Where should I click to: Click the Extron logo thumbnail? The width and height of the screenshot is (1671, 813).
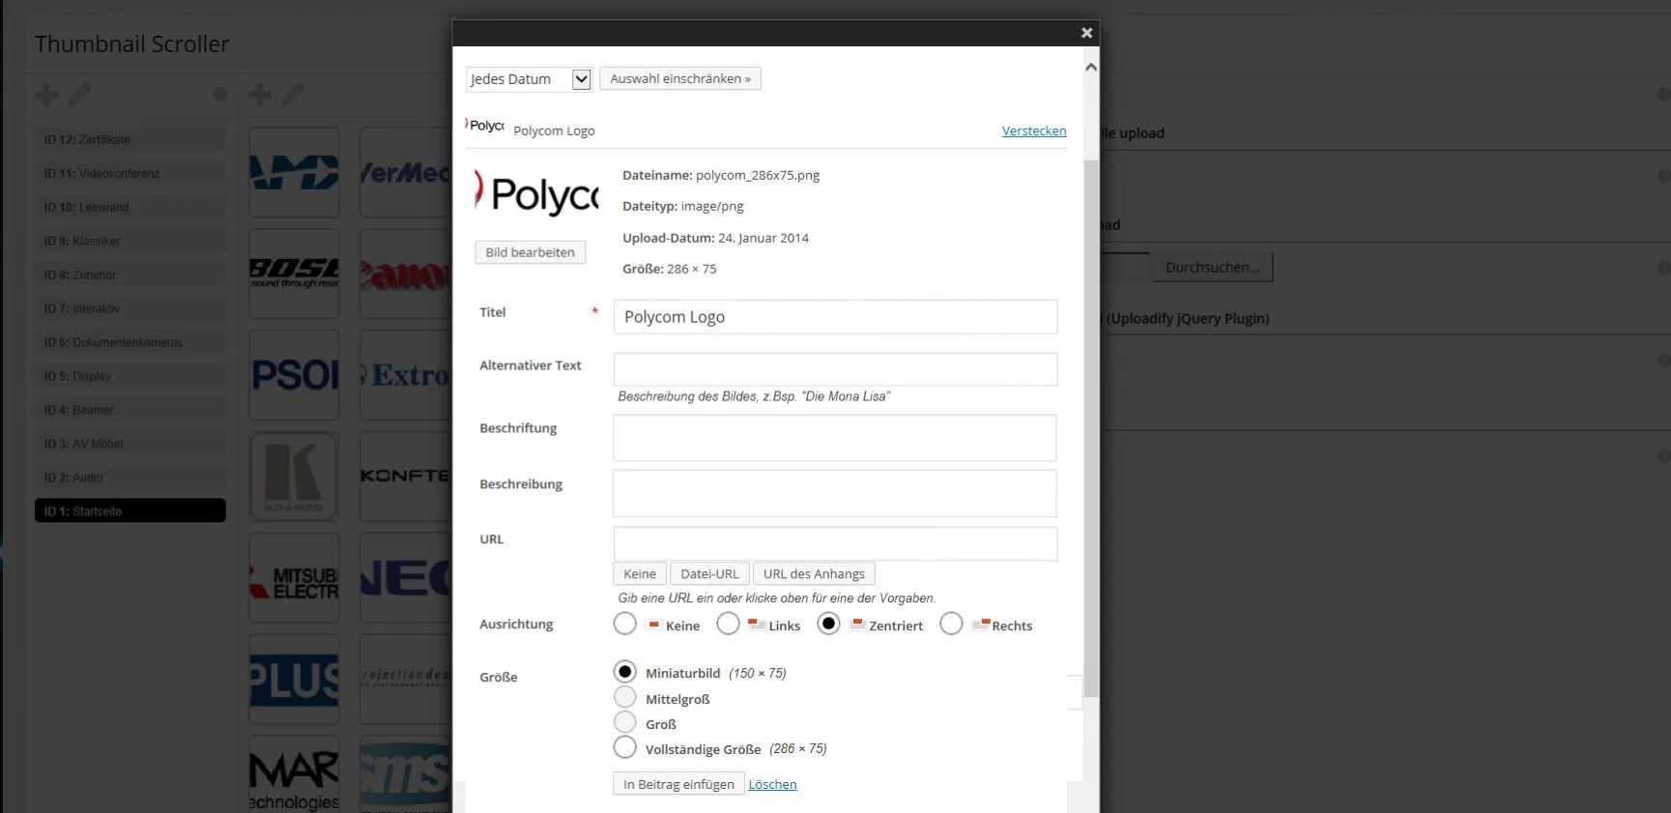point(406,375)
